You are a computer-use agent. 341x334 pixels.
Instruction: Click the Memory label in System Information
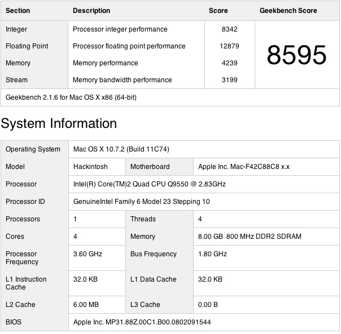pos(143,237)
